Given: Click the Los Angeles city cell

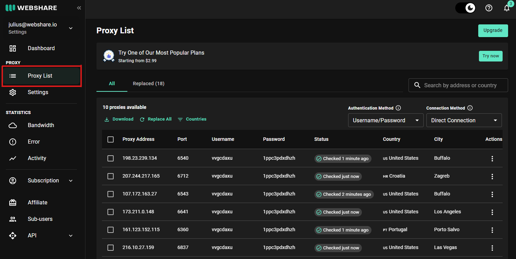Looking at the screenshot, I should [x=448, y=212].
